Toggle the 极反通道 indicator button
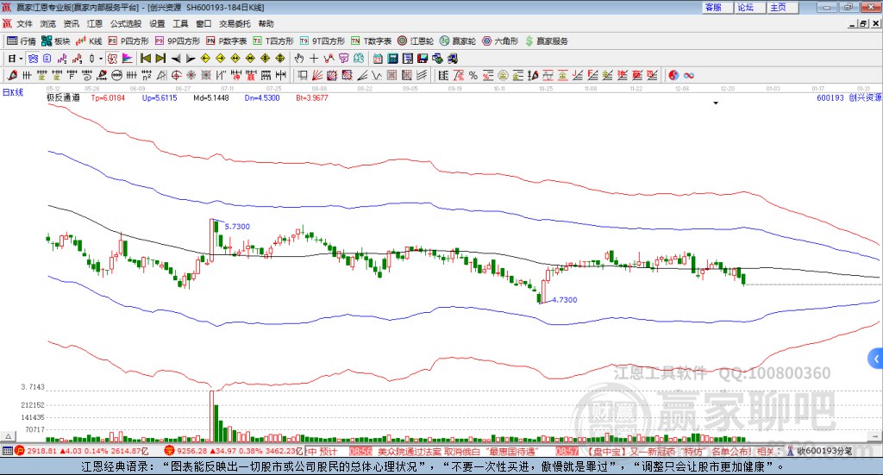 (x=63, y=98)
